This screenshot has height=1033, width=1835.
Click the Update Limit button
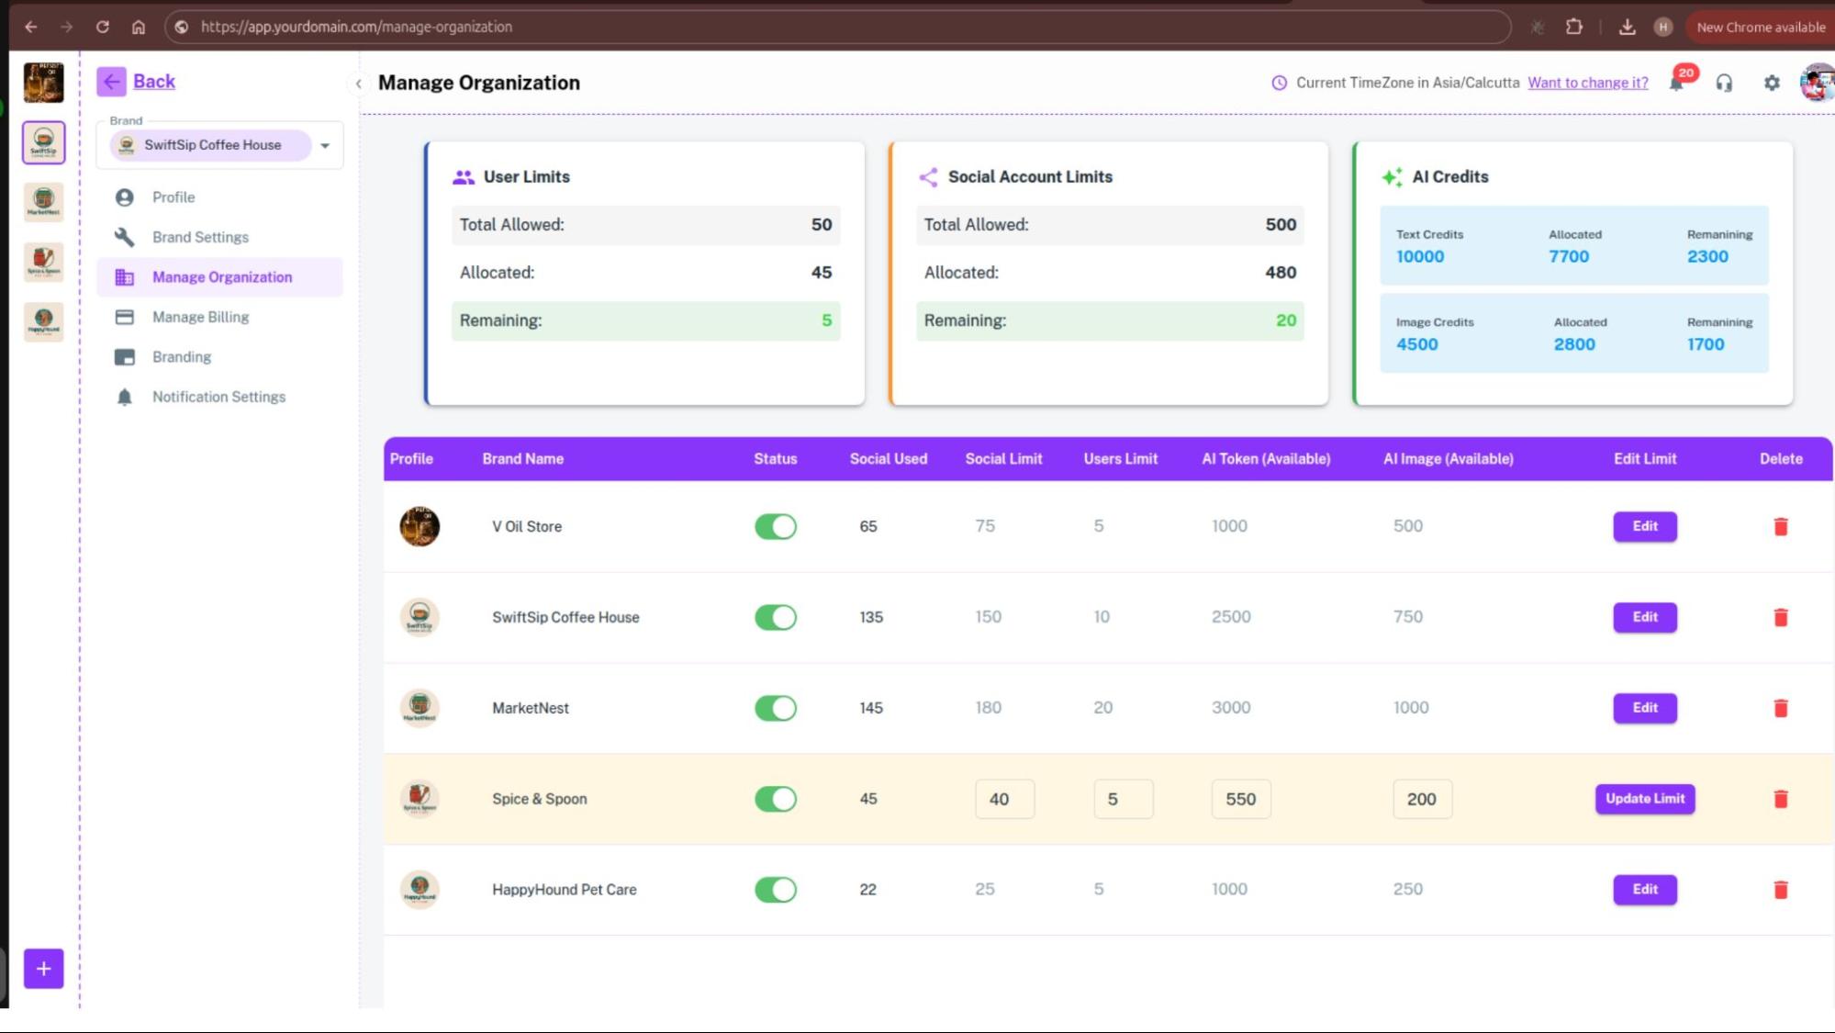click(1644, 799)
